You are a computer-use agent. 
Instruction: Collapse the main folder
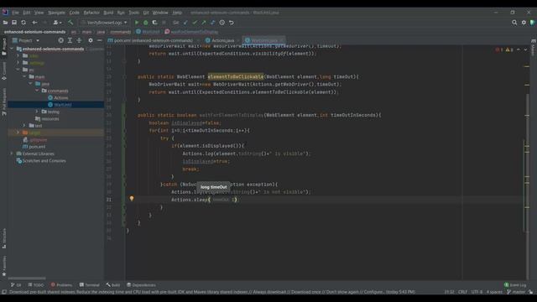[x=24, y=76]
